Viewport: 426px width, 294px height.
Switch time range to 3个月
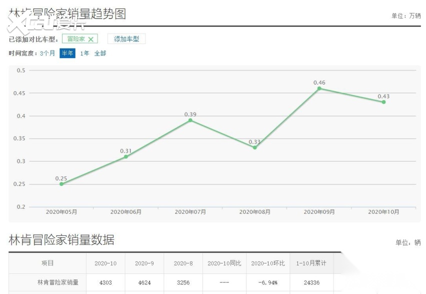pyautogui.click(x=47, y=53)
